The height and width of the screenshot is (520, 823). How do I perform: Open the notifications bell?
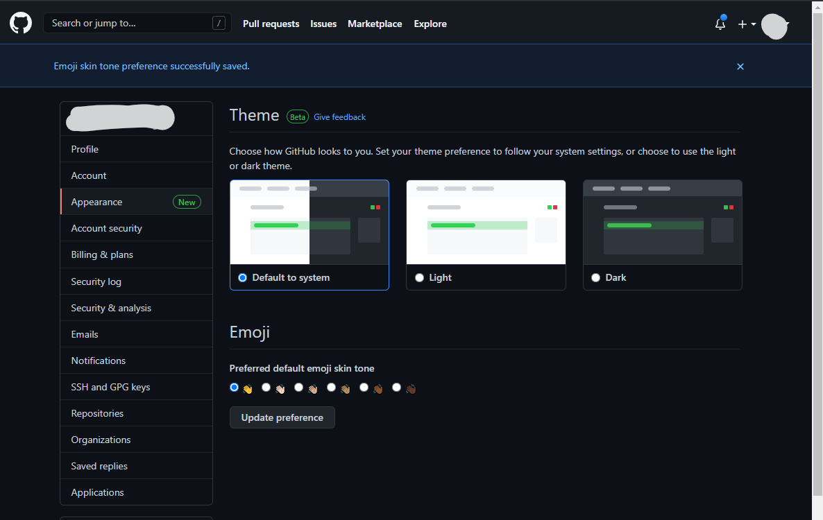(720, 24)
